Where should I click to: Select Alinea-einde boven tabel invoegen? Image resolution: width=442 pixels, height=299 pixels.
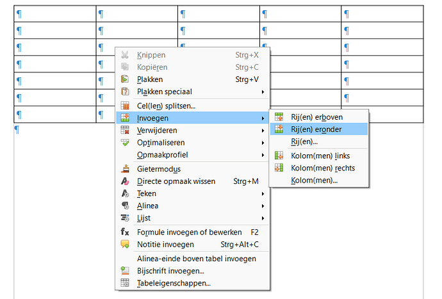point(193,259)
